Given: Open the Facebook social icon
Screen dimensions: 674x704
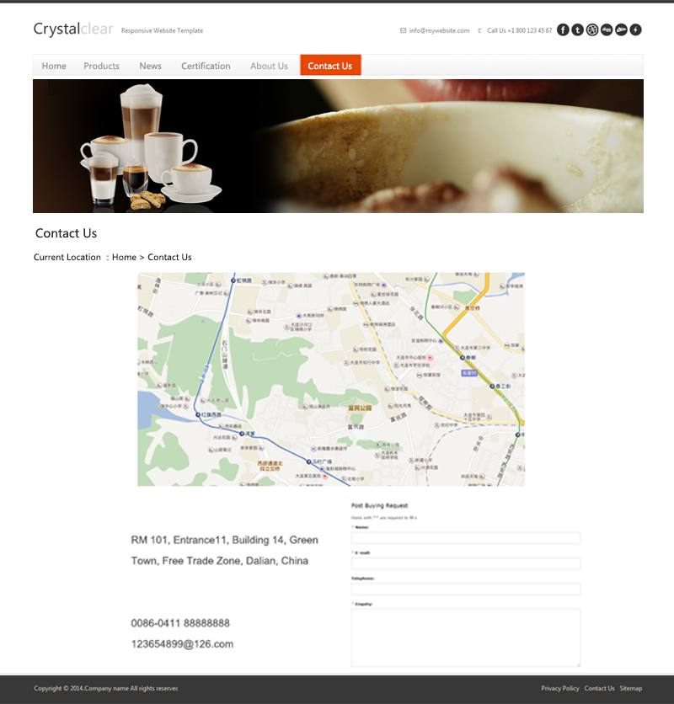Looking at the screenshot, I should pos(563,29).
